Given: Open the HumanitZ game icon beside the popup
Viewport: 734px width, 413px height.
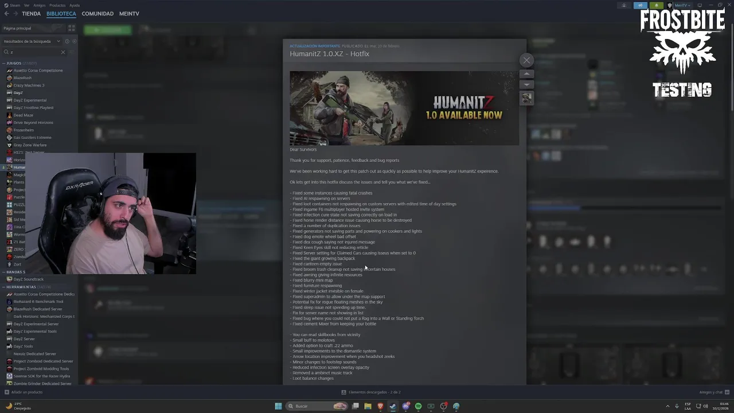Looking at the screenshot, I should 526,98.
